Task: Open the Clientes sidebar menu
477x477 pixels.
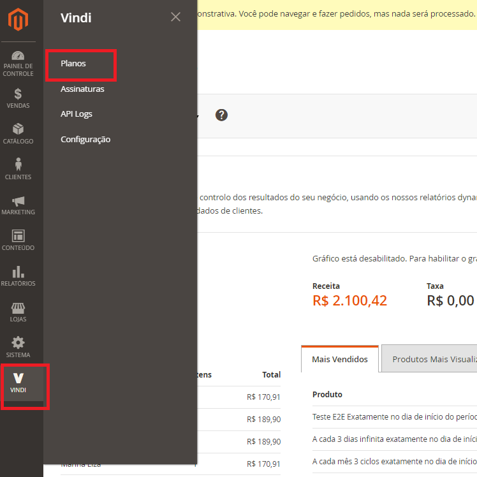Action: tap(18, 169)
